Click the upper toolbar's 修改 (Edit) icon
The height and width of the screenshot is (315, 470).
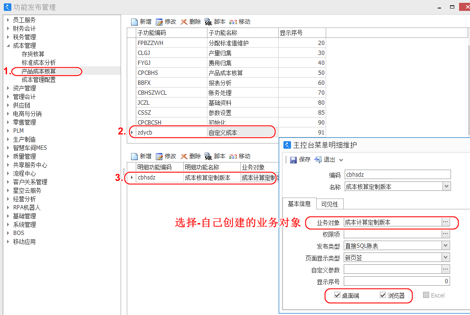[159, 22]
